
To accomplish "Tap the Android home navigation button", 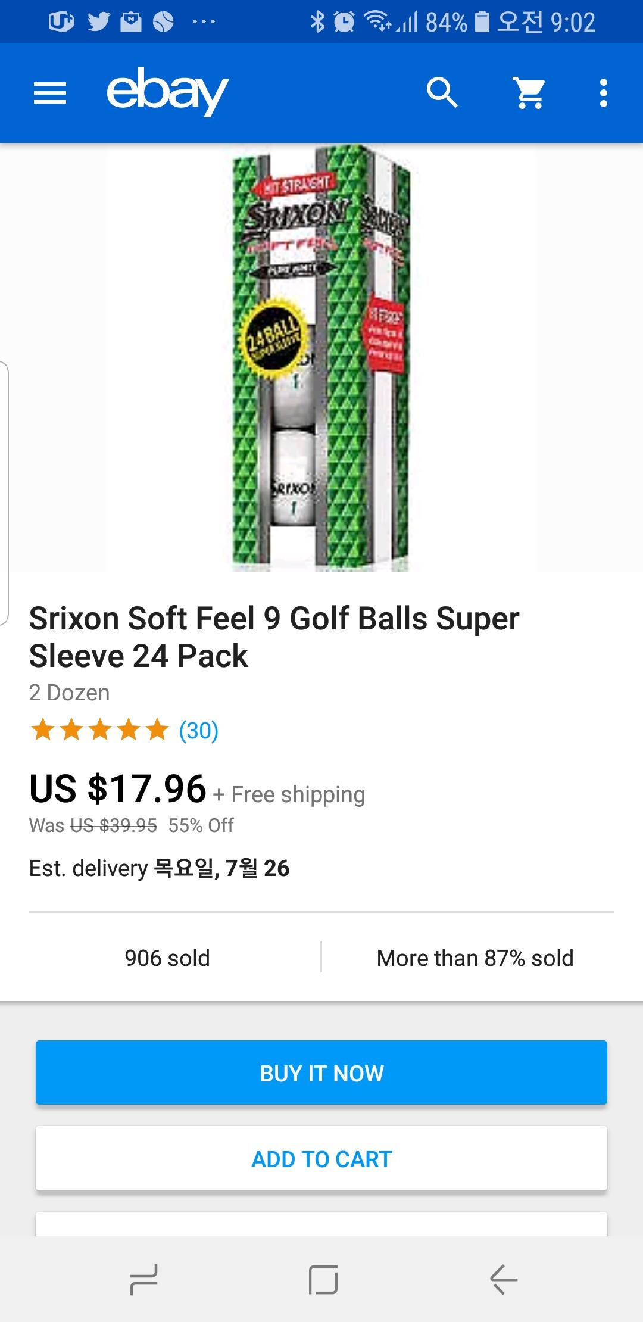I will coord(323,1279).
